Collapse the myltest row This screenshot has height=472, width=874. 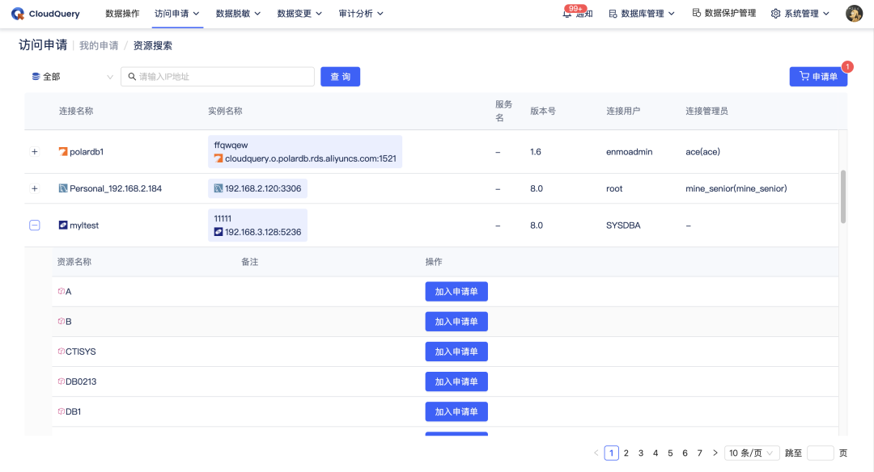coord(35,225)
